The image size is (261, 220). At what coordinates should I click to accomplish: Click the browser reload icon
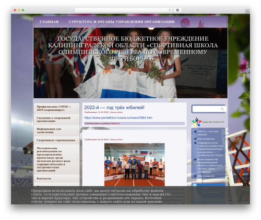[x=170, y=10]
